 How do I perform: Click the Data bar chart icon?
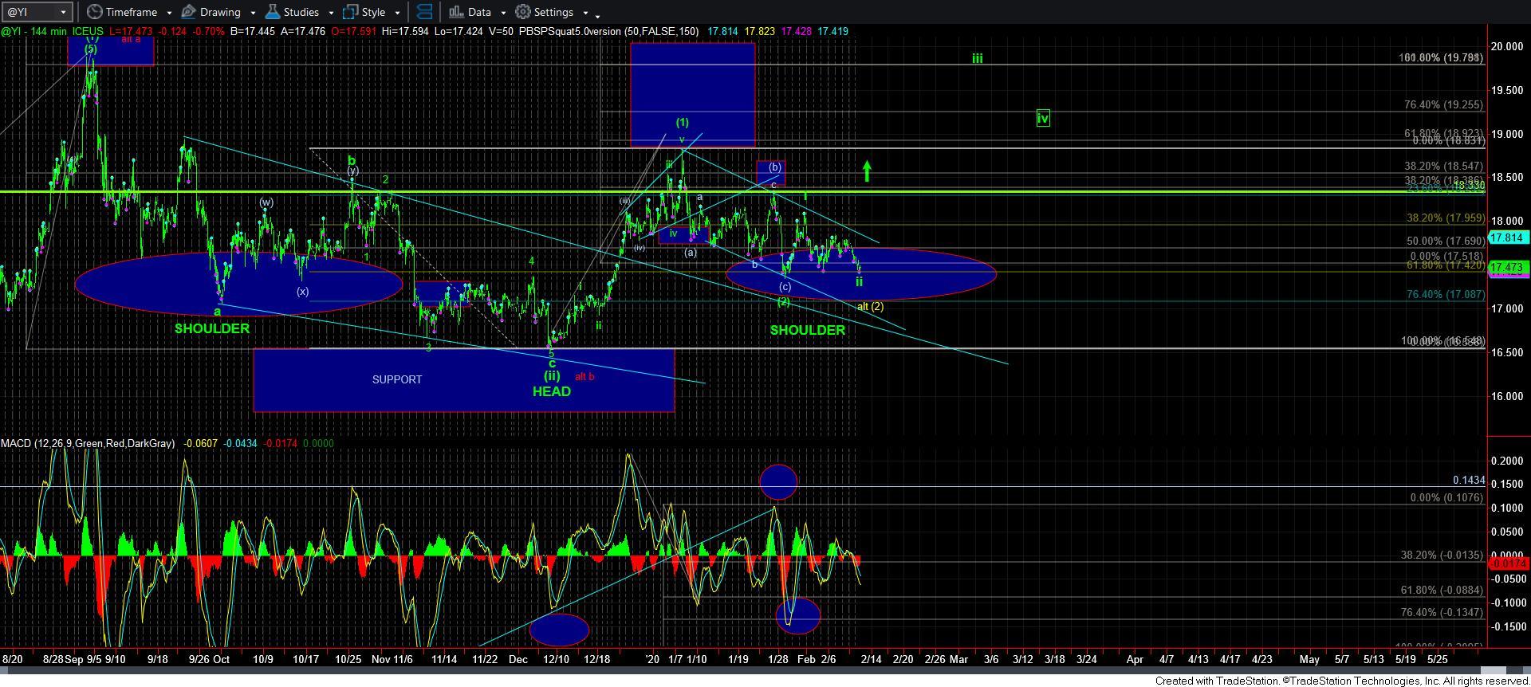pyautogui.click(x=456, y=12)
